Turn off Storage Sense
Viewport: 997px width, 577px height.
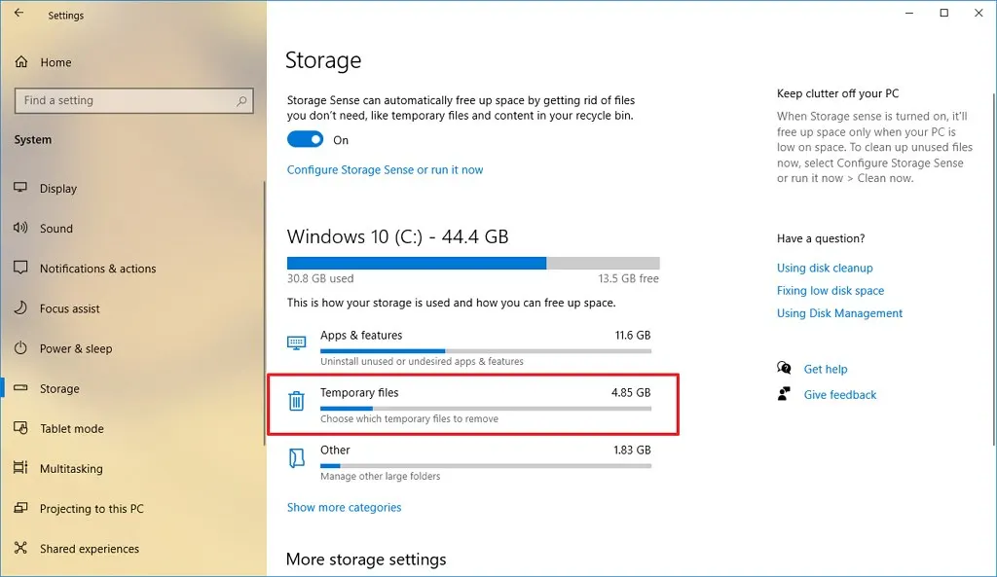303,139
